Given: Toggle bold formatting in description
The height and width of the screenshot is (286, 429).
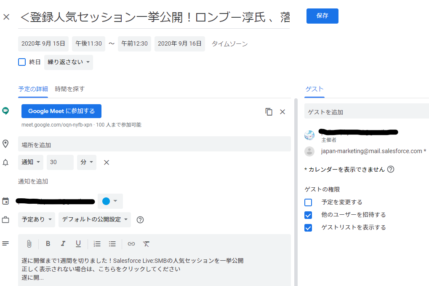Looking at the screenshot, I should [48, 243].
